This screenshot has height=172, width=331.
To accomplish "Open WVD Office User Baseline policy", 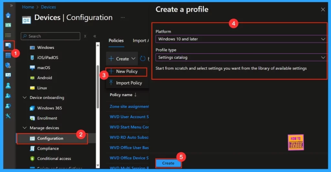I will pos(129,148).
